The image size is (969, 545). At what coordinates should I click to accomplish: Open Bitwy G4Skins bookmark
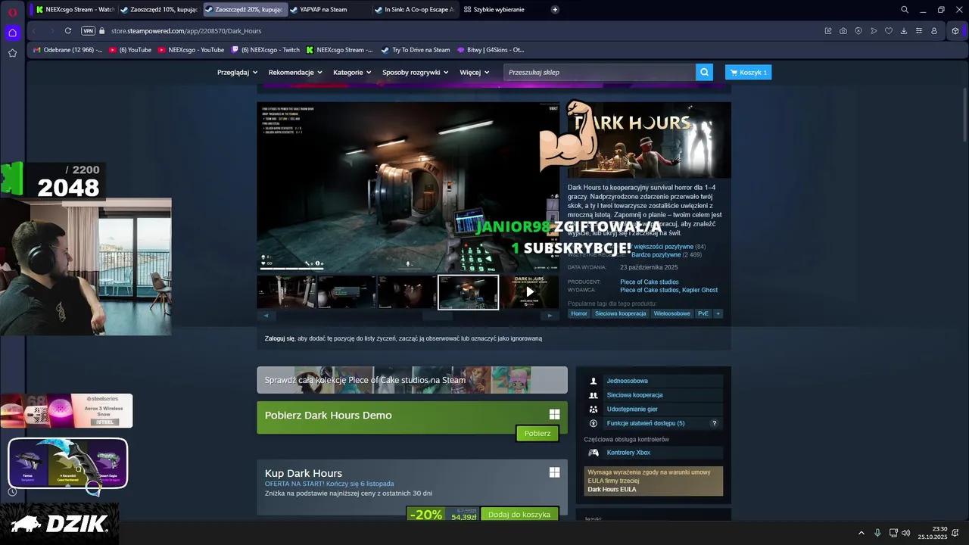(x=491, y=50)
